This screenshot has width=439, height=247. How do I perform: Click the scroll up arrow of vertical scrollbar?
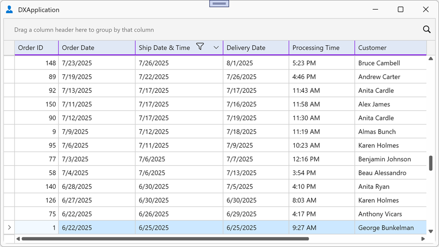[431, 59]
